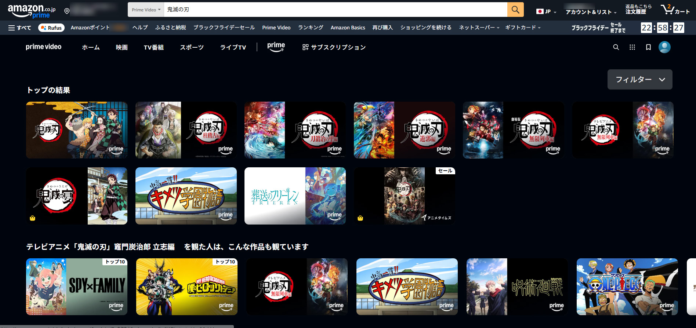The height and width of the screenshot is (328, 696).
Task: Click the Amazon.co.jp prime logo
Action: 32,11
